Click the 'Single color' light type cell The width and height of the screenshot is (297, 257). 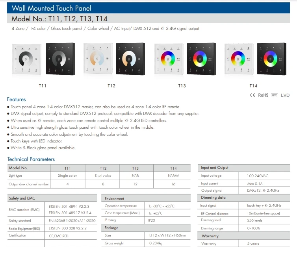[x=67, y=176]
